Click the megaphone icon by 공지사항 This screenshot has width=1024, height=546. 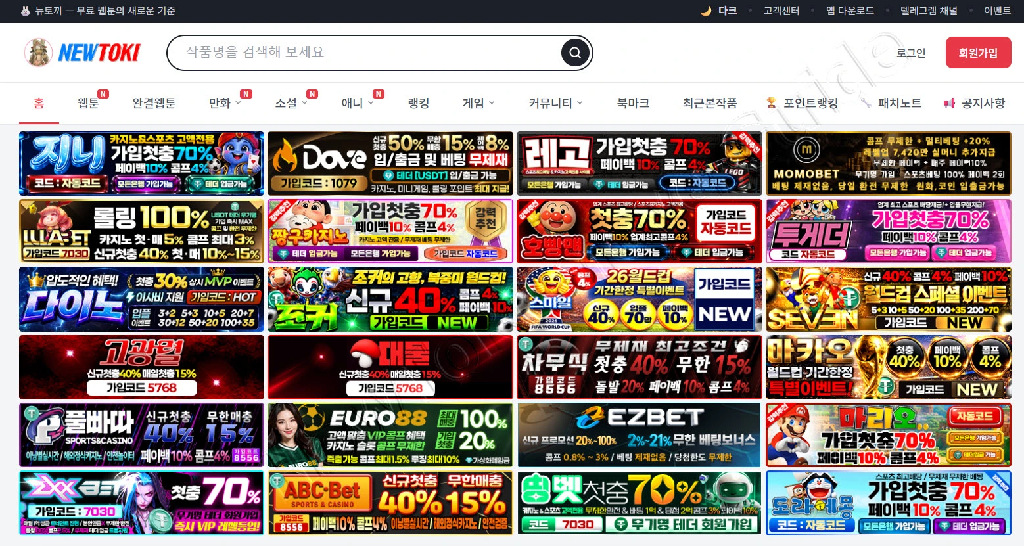[949, 103]
